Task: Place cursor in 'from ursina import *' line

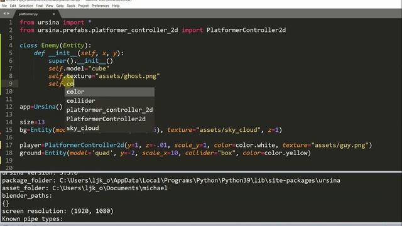Action: click(x=55, y=23)
